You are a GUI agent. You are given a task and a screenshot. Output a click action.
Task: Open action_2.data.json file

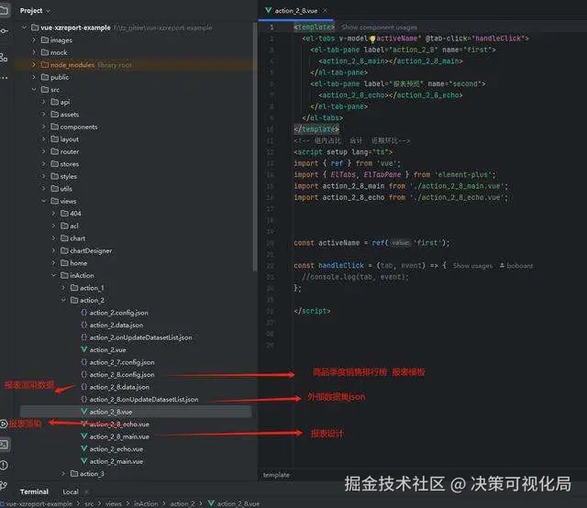116,325
